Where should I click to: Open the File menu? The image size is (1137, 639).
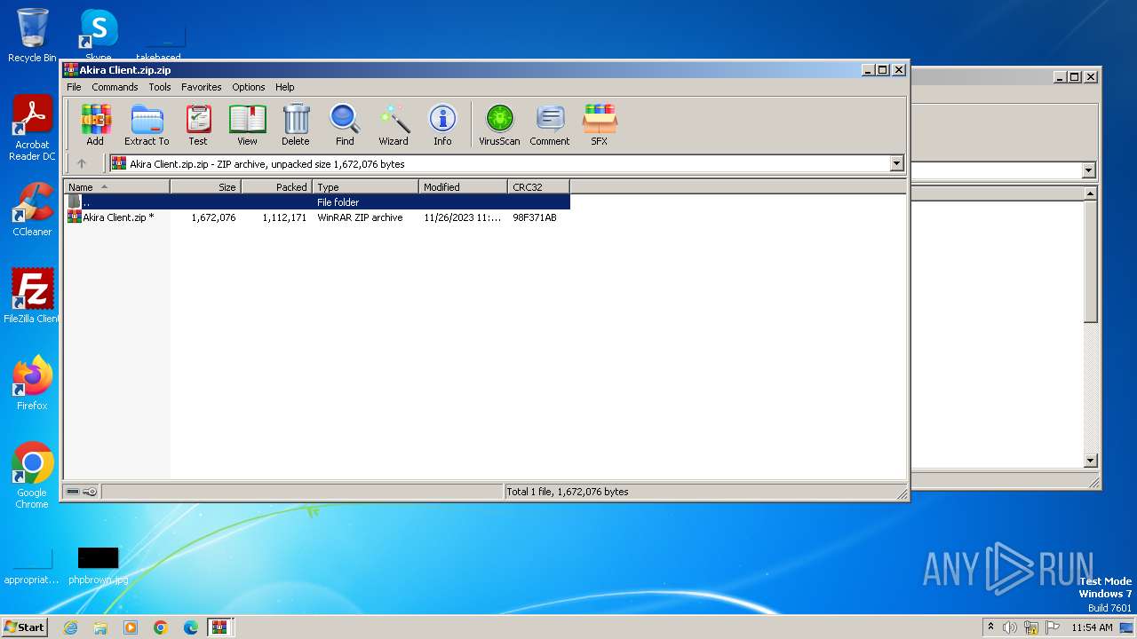[x=74, y=87]
